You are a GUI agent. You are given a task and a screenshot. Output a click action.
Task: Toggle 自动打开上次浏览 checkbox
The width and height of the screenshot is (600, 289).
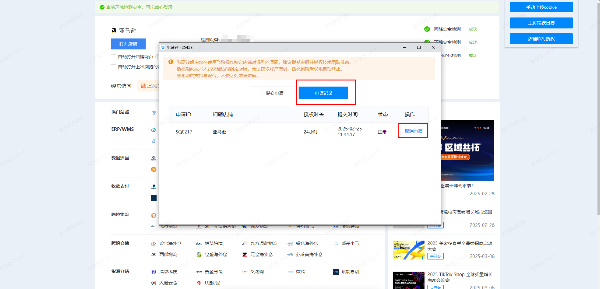pyautogui.click(x=113, y=67)
